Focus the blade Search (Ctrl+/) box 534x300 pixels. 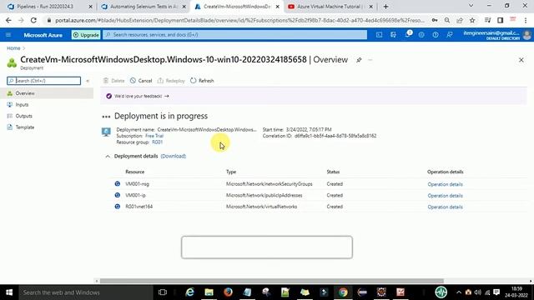pos(44,81)
